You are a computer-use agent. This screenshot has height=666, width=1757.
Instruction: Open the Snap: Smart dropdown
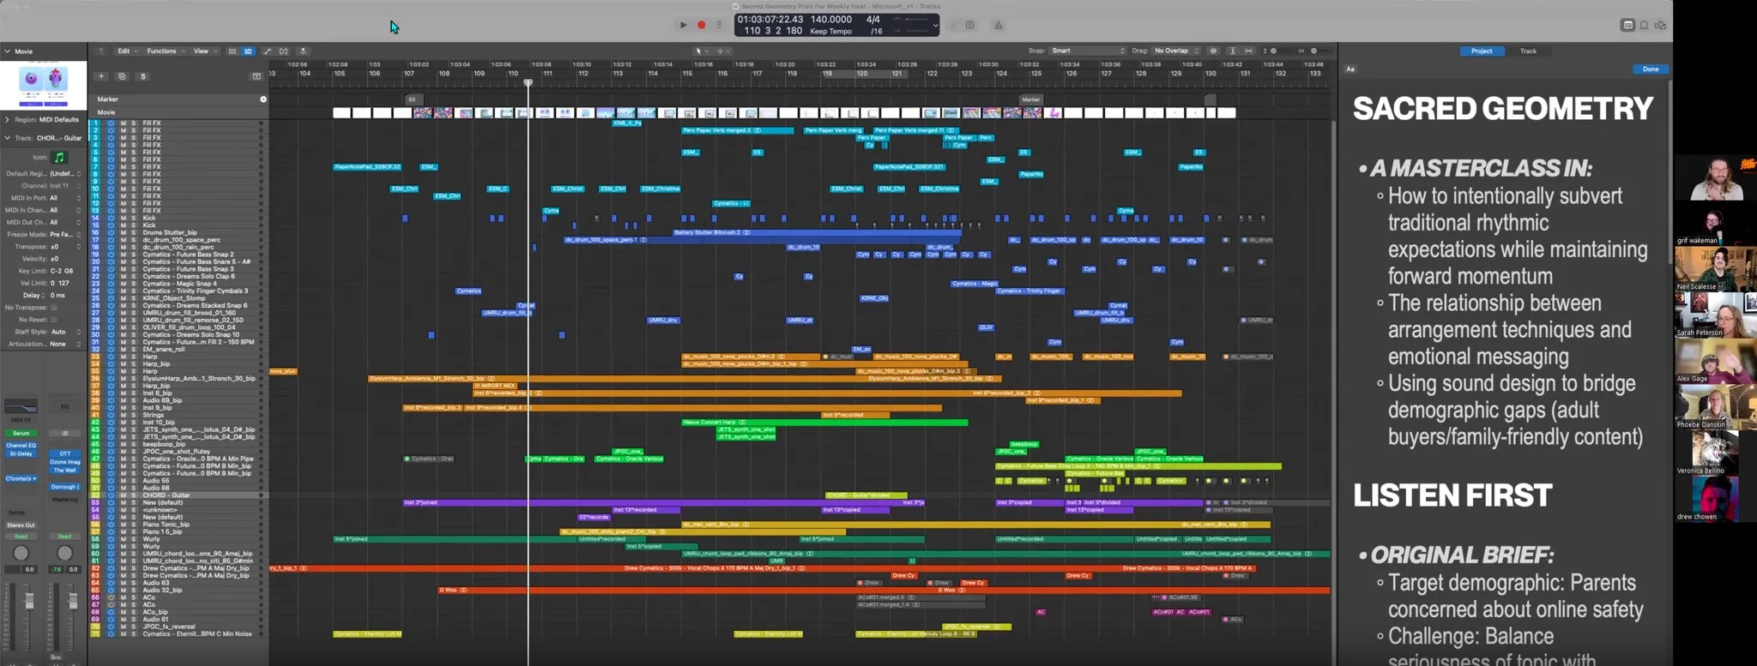1088,51
